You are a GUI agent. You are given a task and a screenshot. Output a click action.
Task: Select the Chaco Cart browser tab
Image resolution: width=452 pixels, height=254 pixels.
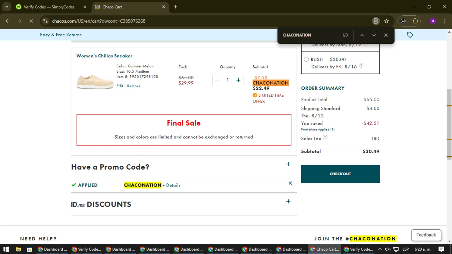[130, 7]
